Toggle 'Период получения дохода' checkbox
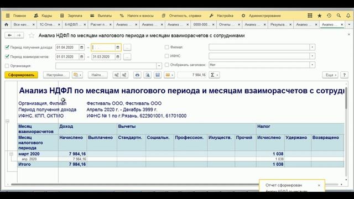This screenshot has width=354, height=199. [x=7, y=47]
